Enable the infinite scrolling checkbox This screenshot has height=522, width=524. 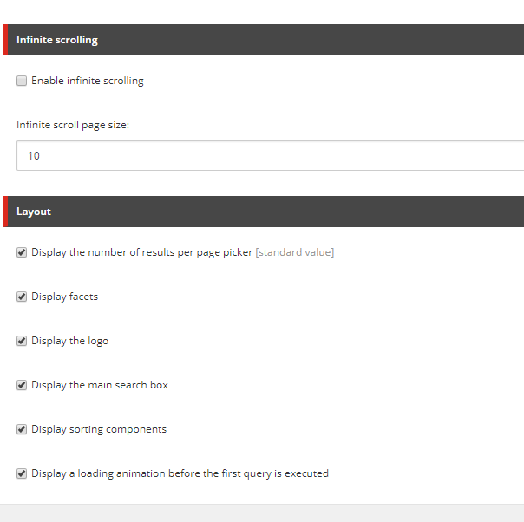(x=22, y=82)
